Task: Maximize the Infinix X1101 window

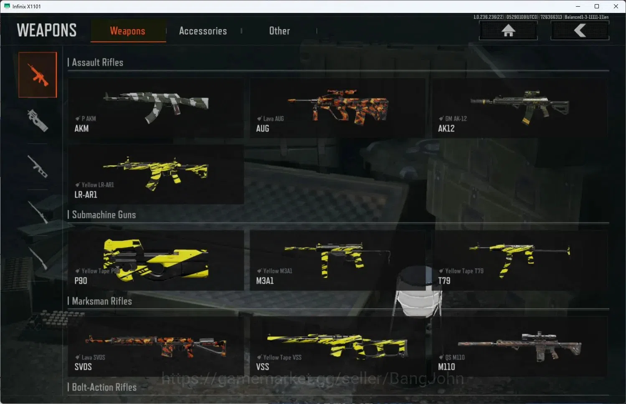Action: pyautogui.click(x=597, y=6)
